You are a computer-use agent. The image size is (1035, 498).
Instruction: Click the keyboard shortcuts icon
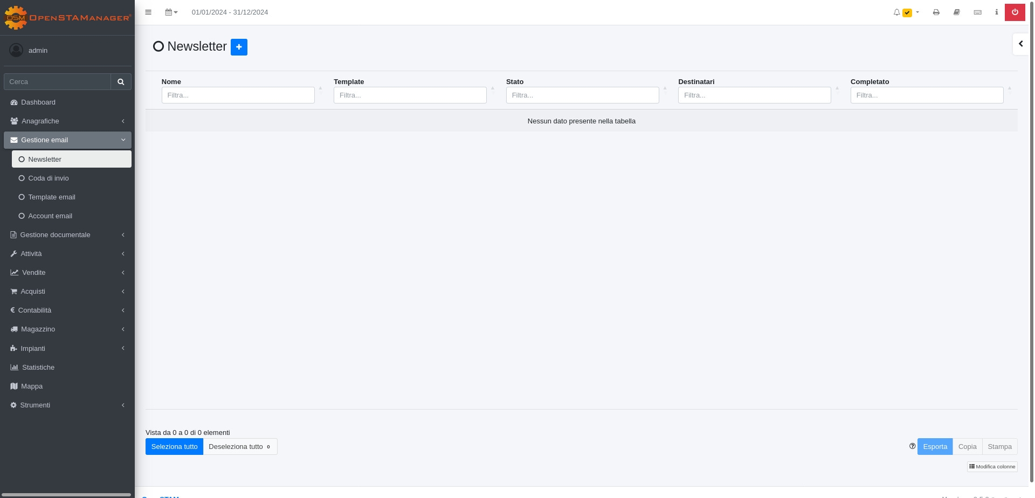[x=977, y=12]
